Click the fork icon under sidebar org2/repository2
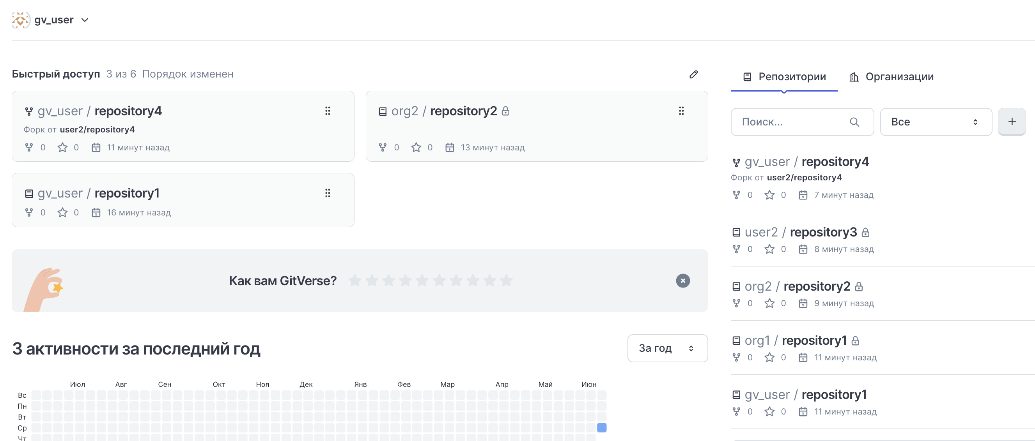1035x441 pixels. click(x=736, y=303)
